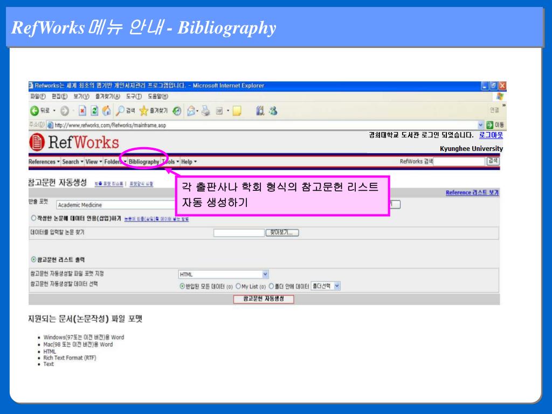552x414 pixels.
Task: Open the 편집(E) menu
Action: point(59,96)
